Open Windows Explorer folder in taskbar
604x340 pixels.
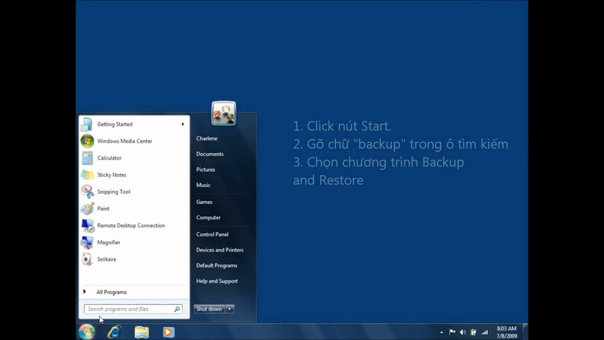point(142,332)
